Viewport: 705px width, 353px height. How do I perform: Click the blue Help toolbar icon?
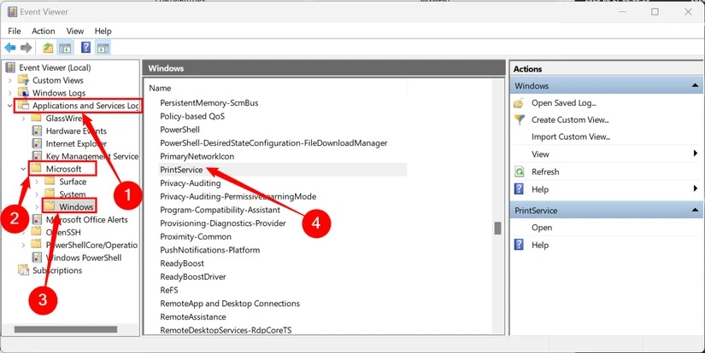click(85, 48)
